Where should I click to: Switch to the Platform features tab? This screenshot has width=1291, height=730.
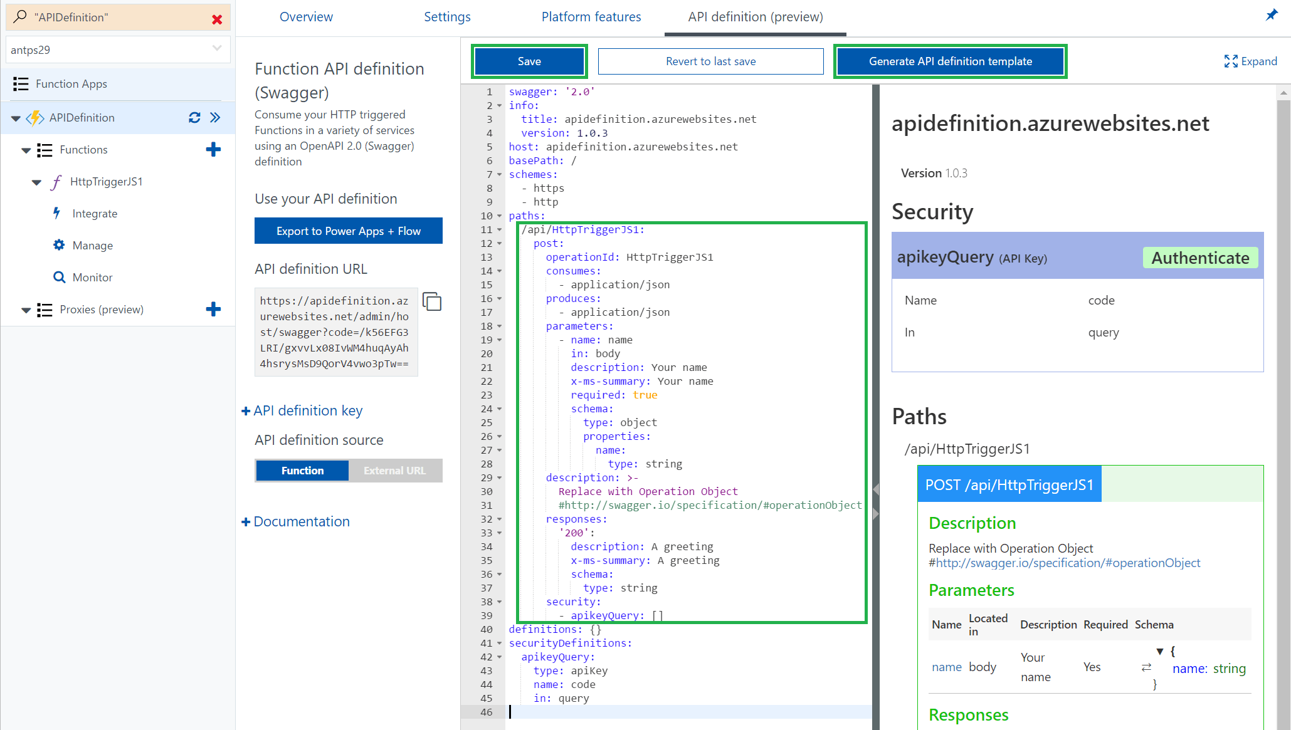pos(591,17)
